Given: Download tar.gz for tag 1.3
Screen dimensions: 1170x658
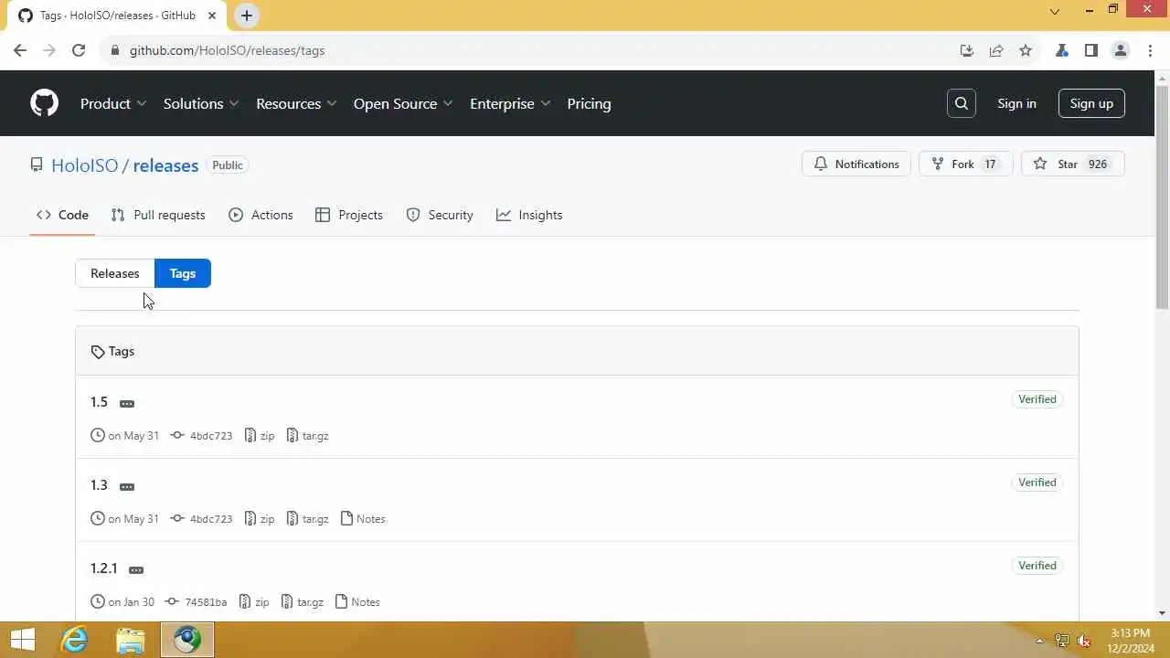Looking at the screenshot, I should coord(308,519).
